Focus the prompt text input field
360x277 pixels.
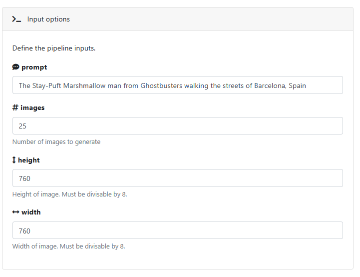tap(178, 85)
